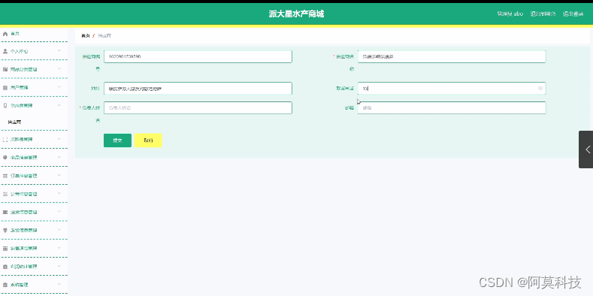Viewport: 593px width, 296px height.
Task: Expand the 进货信息管理 chevron
Action: [x=59, y=212]
